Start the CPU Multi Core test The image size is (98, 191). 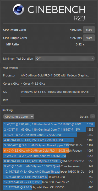pyautogui.click(x=89, y=30)
